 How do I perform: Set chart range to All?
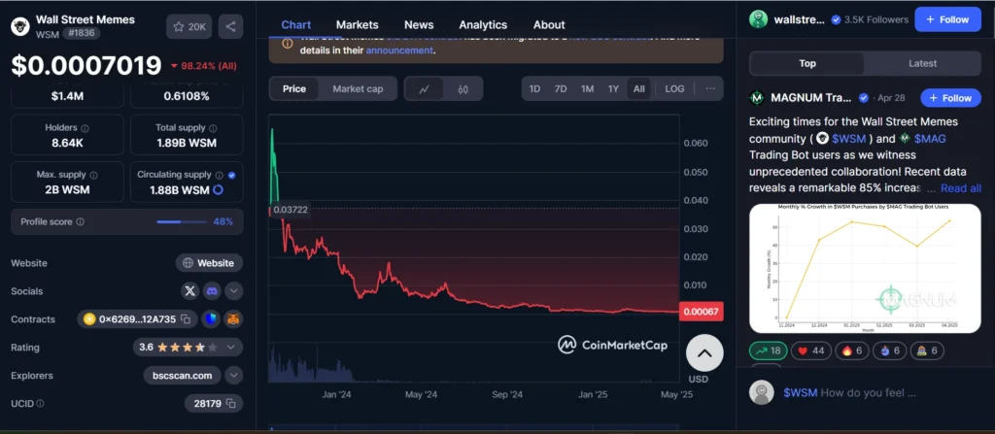point(639,88)
